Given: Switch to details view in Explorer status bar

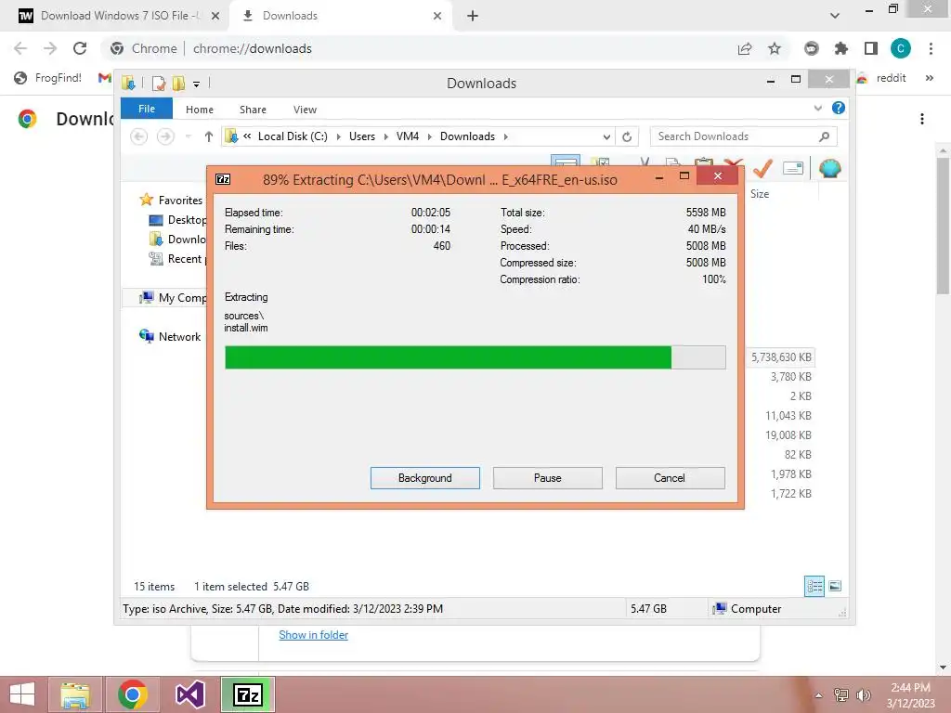Looking at the screenshot, I should pyautogui.click(x=814, y=586).
